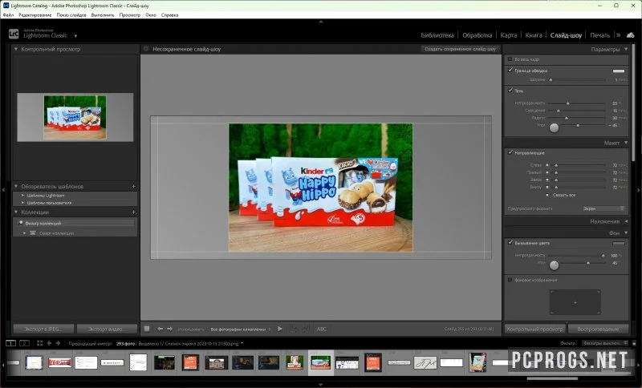Stop slideshow with the square stop icon

click(147, 329)
